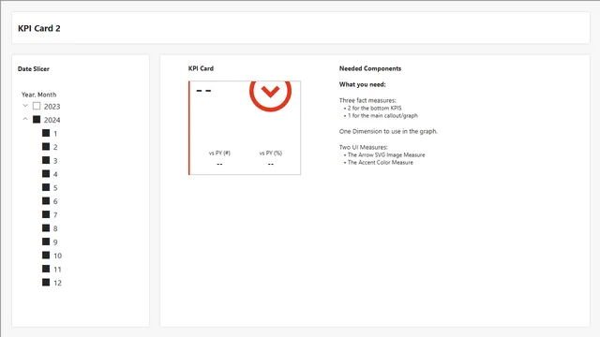This screenshot has width=600, height=337.
Task: Click '1 for the main callout/graph' bullet
Action: tap(382, 115)
